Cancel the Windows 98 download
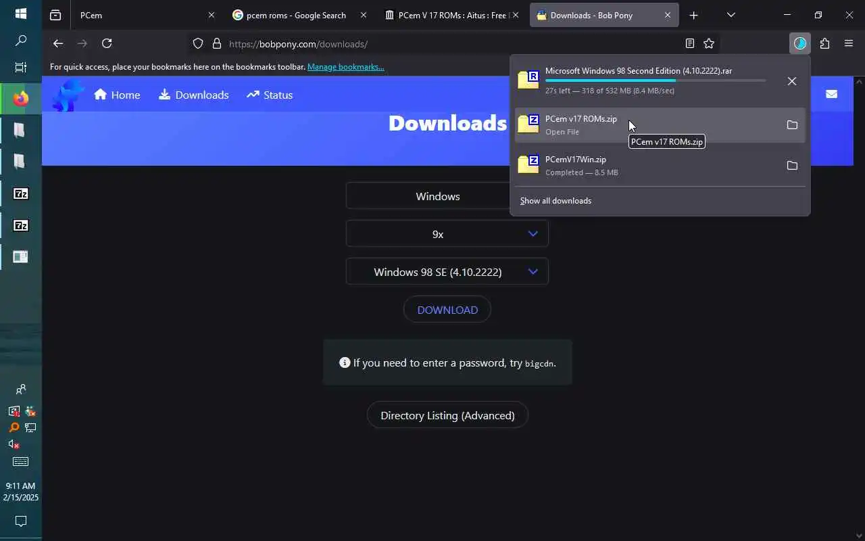Screen dimensions: 865x541 click(792, 81)
